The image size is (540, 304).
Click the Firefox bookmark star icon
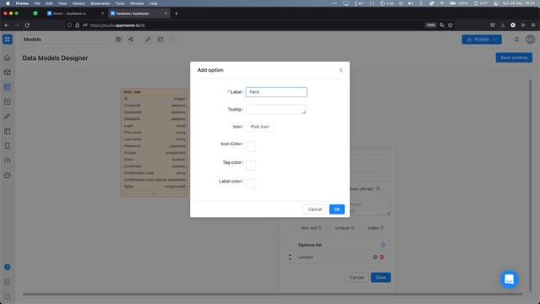tap(450, 25)
